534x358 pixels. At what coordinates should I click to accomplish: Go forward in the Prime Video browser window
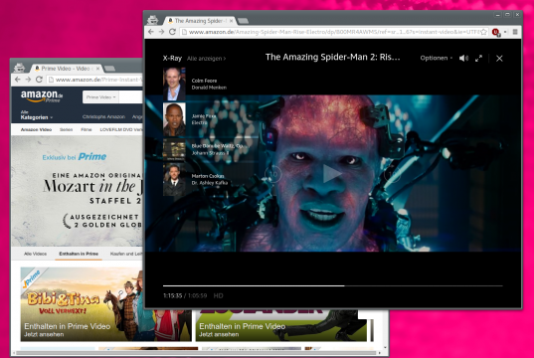pos(28,80)
